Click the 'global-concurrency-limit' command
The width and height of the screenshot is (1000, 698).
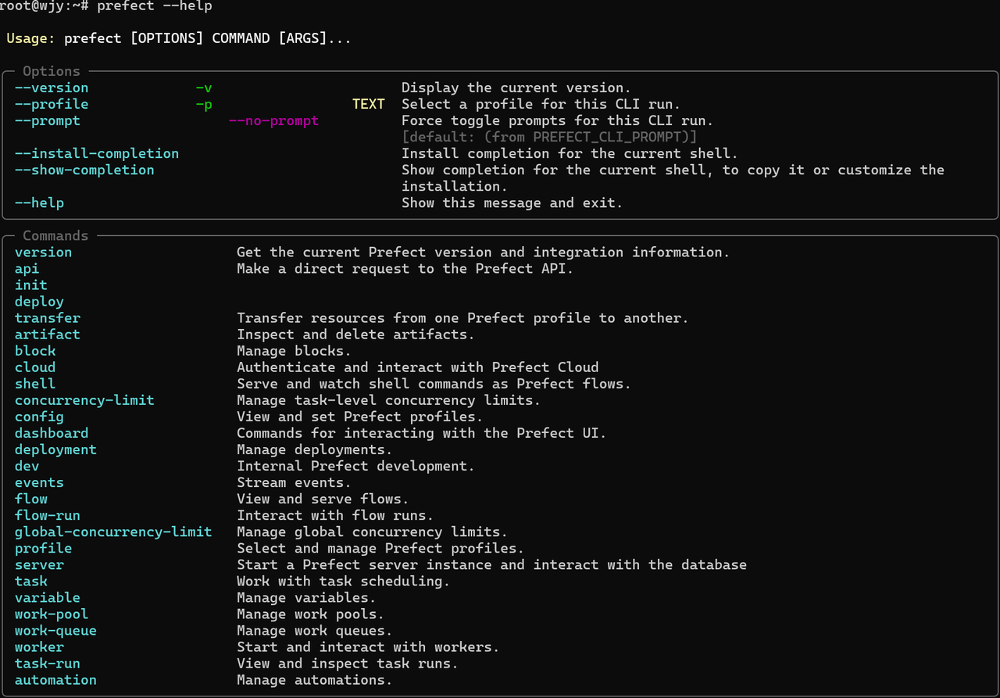point(113,532)
